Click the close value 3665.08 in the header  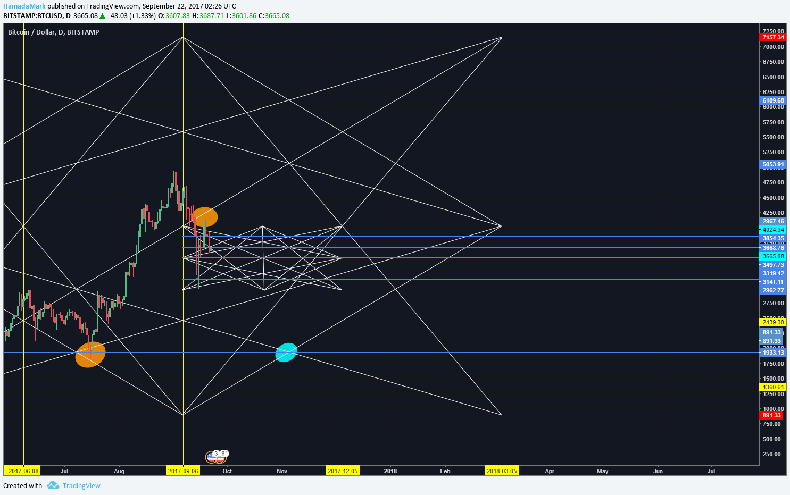[x=277, y=15]
